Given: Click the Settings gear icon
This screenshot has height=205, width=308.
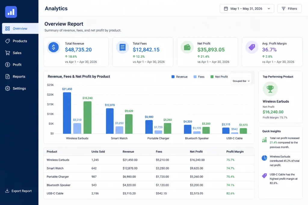Looking at the screenshot, I should click(8, 88).
